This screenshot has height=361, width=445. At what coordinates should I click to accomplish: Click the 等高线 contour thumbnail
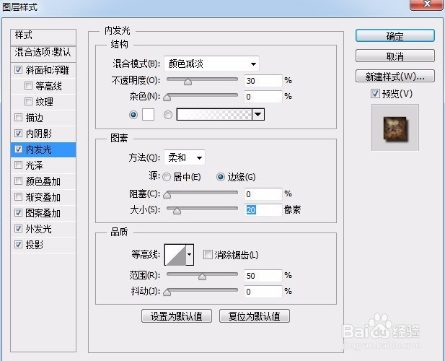[x=175, y=254]
